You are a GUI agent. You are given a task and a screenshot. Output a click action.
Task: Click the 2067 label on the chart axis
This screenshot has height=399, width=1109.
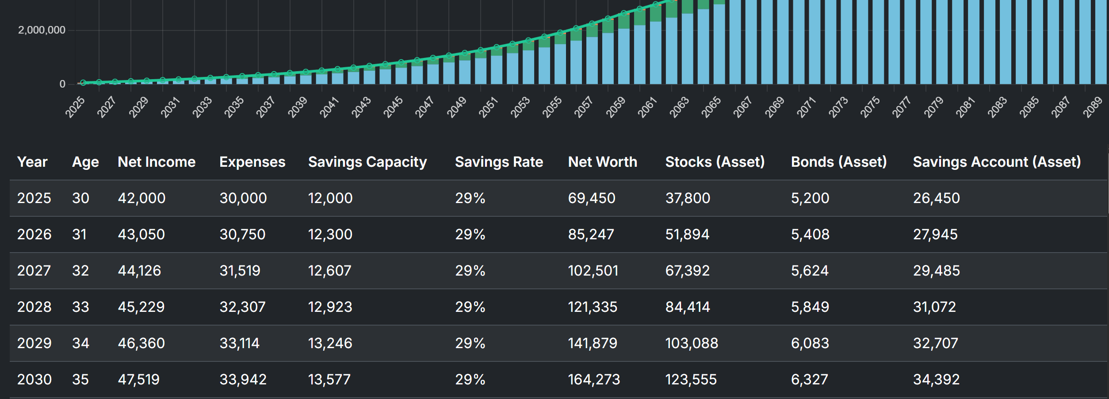(742, 107)
